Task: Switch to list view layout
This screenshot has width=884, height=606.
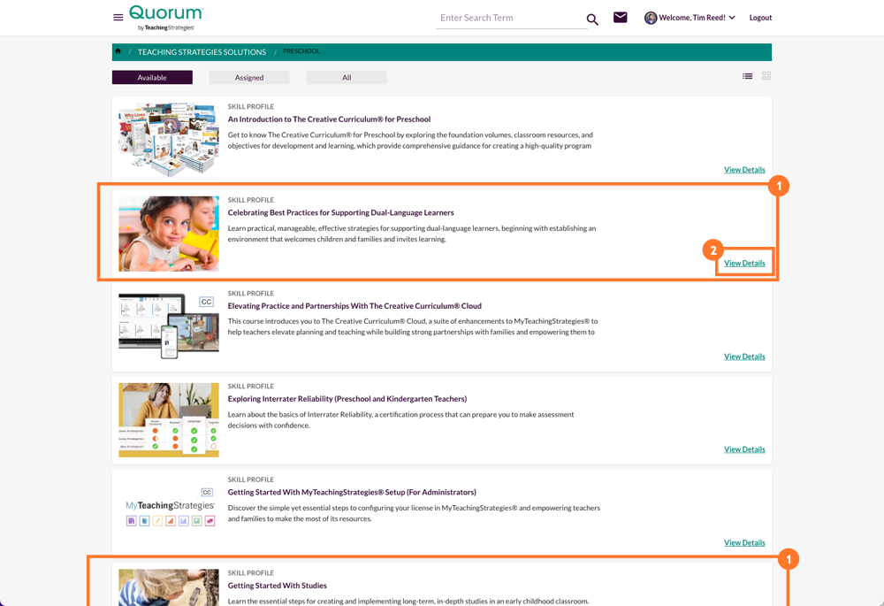Action: [x=748, y=76]
